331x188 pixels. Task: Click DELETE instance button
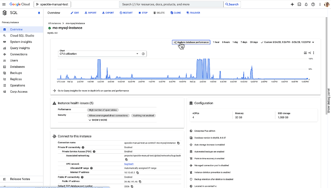click(x=159, y=13)
